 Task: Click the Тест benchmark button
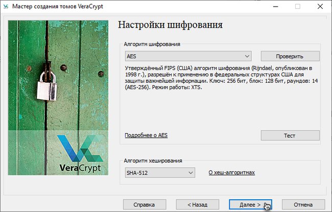[x=290, y=135]
